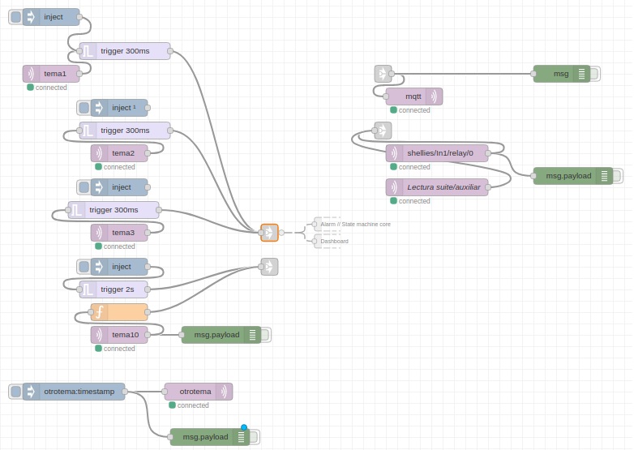The height and width of the screenshot is (450, 634).
Task: Select the 'Lectura suite/auxiliar' node
Action: point(437,187)
